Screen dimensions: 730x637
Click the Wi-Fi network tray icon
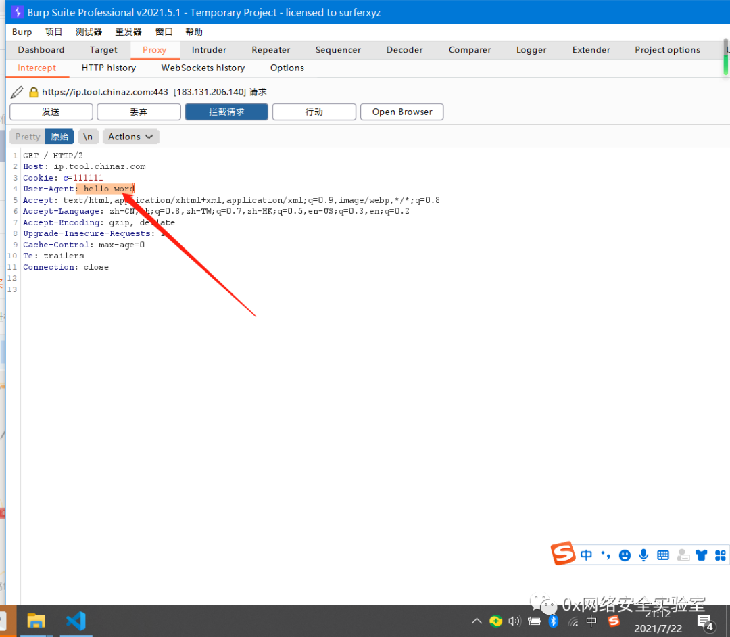tap(573, 621)
